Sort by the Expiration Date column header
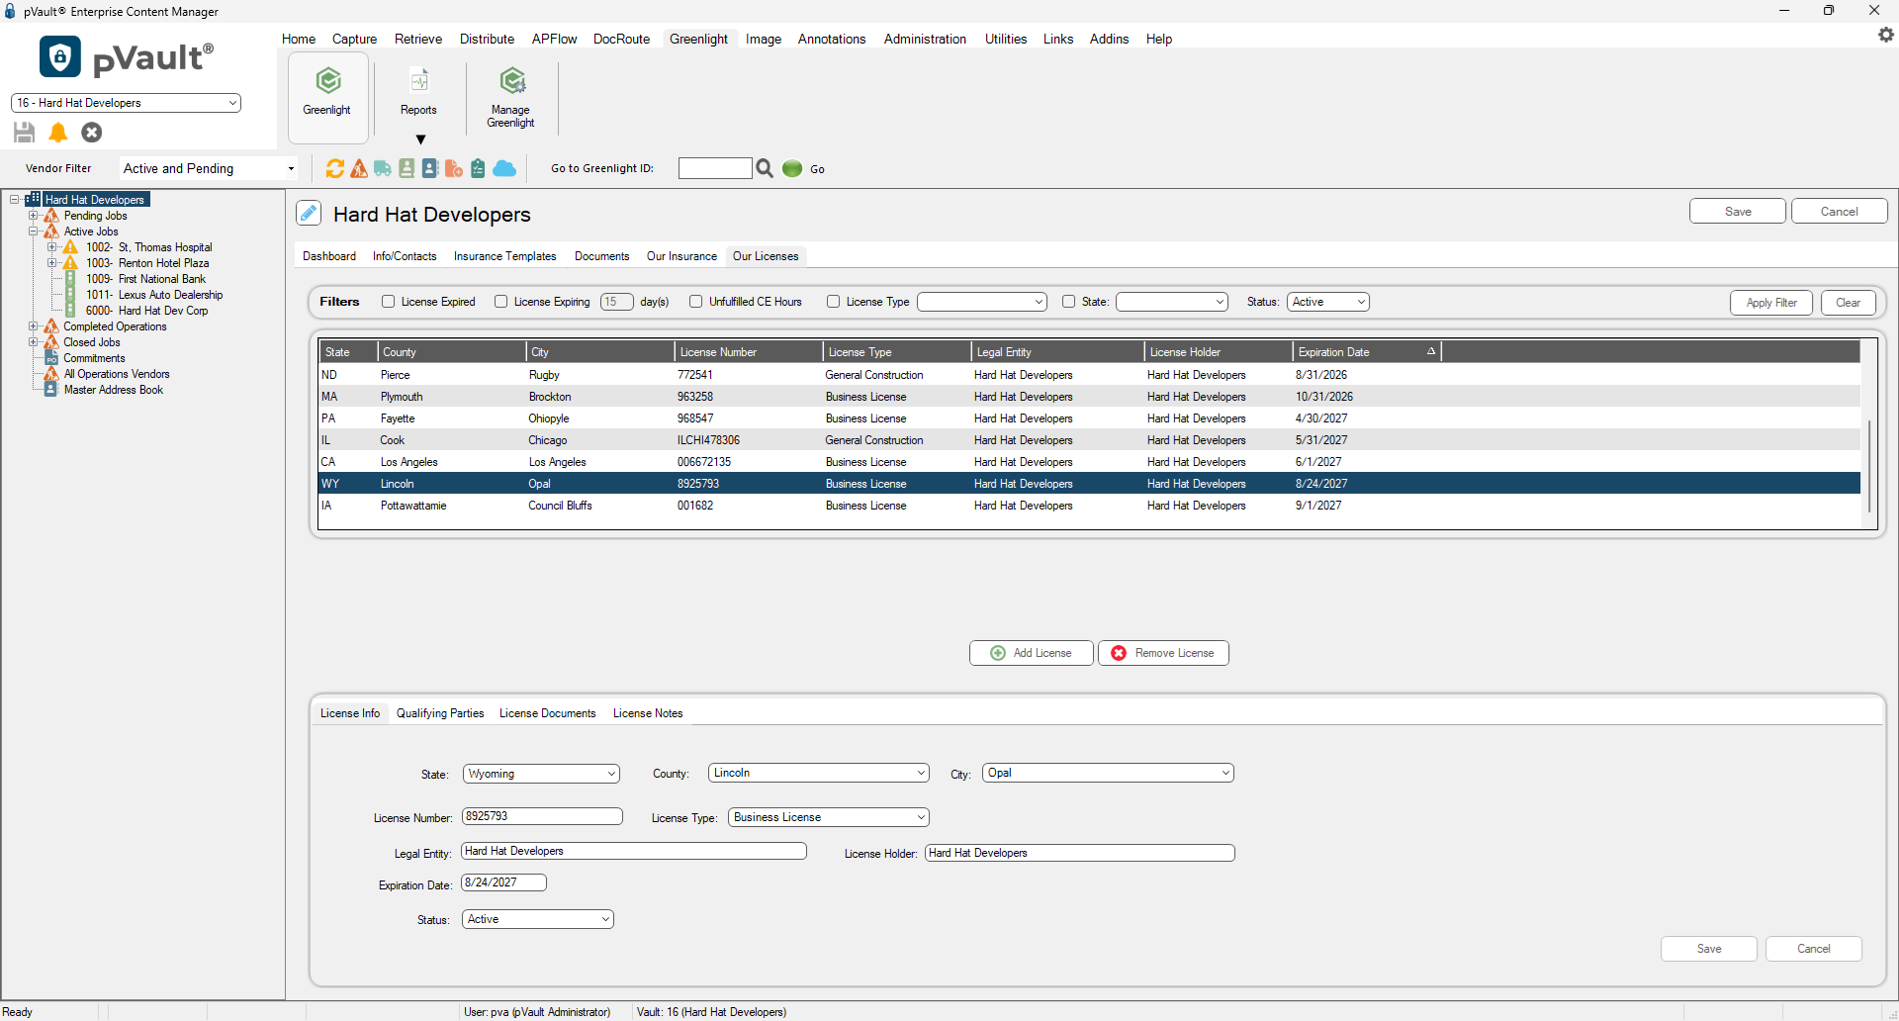1899x1021 pixels. click(1366, 352)
